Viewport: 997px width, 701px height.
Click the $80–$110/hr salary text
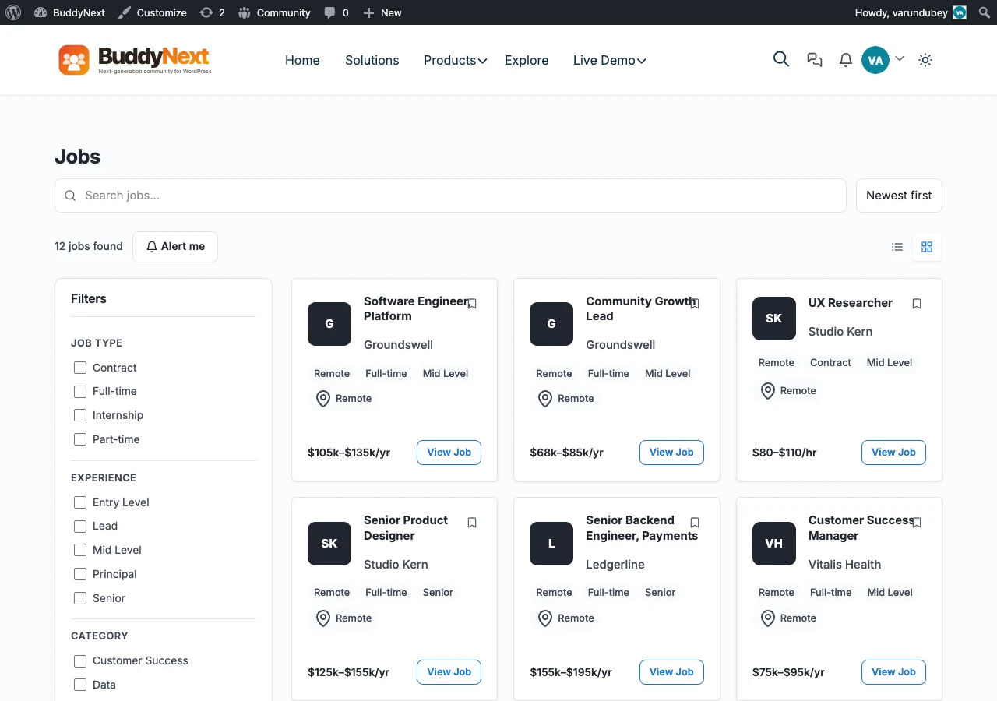(x=784, y=453)
